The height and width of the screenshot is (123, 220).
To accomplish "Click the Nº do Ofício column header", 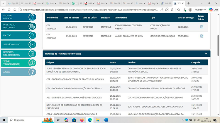I will pyautogui.click(x=52, y=18).
